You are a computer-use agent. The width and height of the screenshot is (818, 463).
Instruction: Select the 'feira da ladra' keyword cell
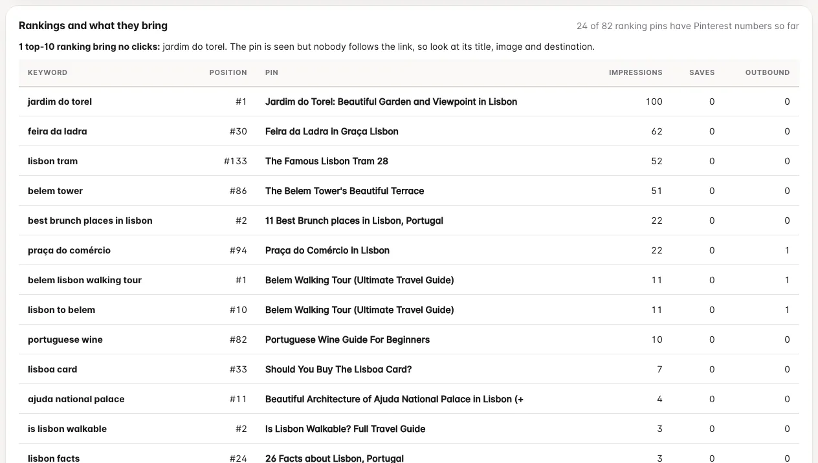pos(57,131)
